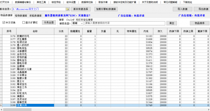
Task: Select the 附魔的羽毛 name cell
Action: (x=35, y=36)
